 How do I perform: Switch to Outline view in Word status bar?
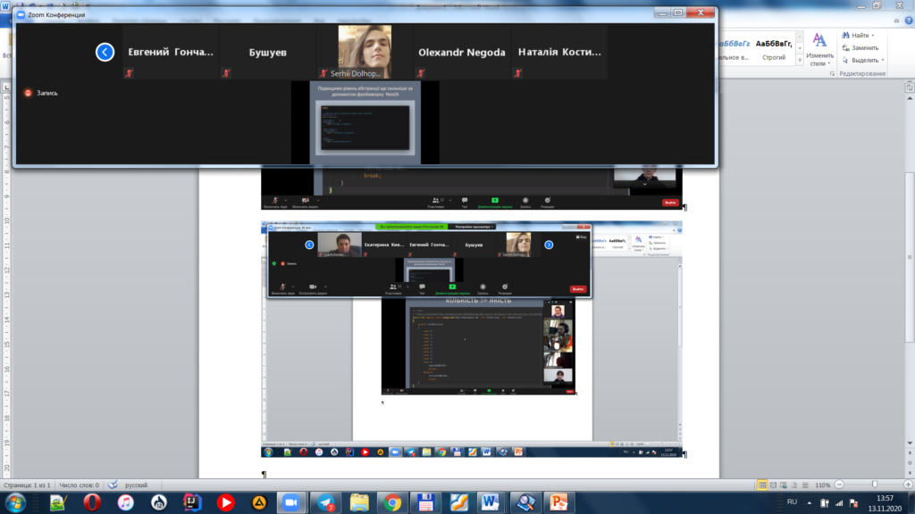794,485
